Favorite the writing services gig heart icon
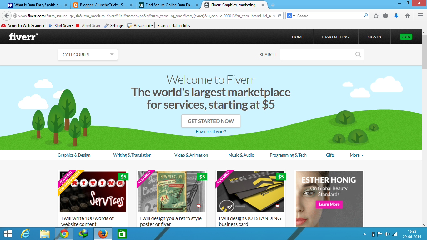Image resolution: width=427 pixels, height=240 pixels. tap(120, 206)
